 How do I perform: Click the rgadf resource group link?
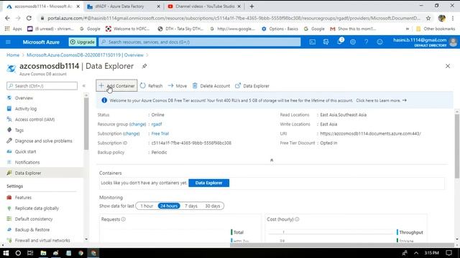[157, 124]
